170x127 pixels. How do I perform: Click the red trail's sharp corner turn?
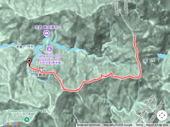(x=140, y=77)
